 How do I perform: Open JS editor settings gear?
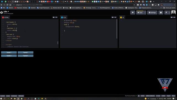pyautogui.click(x=171, y=17)
